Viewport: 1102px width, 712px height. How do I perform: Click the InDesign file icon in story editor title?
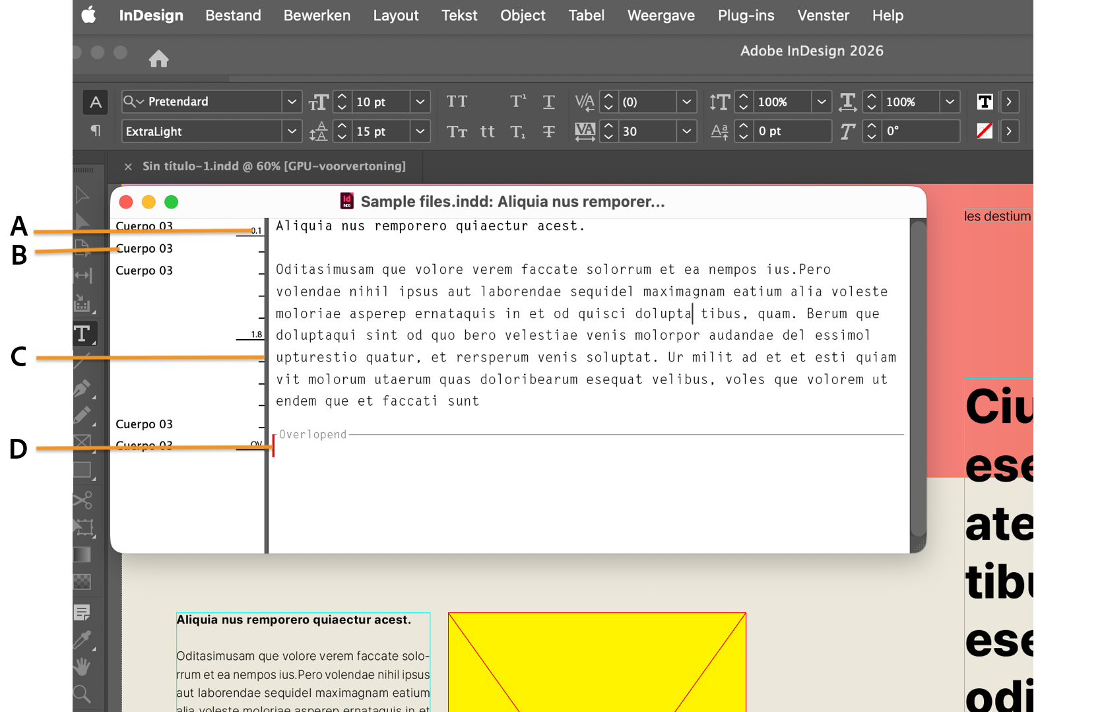[x=347, y=201]
